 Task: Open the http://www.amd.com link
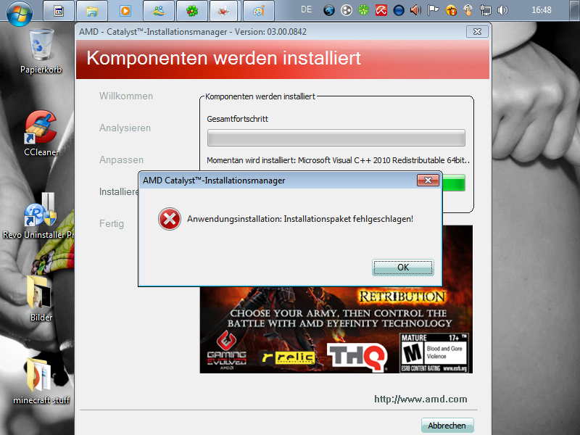[x=420, y=399]
